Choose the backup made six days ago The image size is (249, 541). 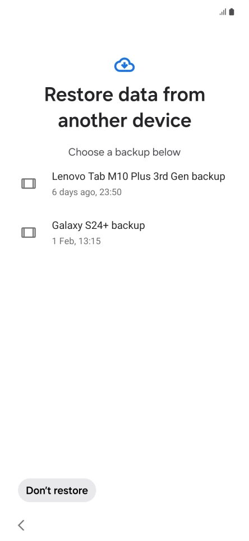click(x=125, y=183)
